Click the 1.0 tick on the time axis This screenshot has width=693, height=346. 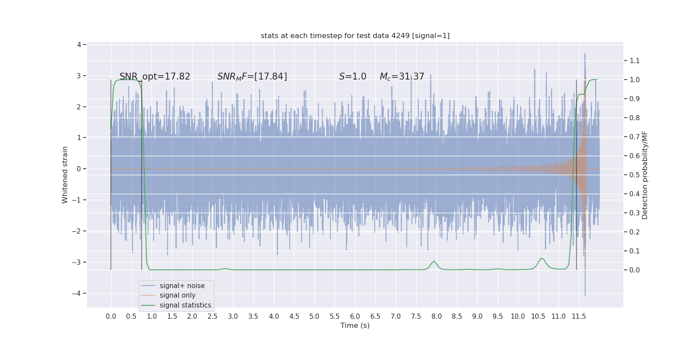point(152,316)
